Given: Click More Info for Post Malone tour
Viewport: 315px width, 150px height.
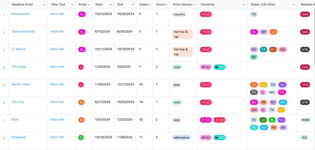Looking at the screenshot, I should tap(57, 14).
